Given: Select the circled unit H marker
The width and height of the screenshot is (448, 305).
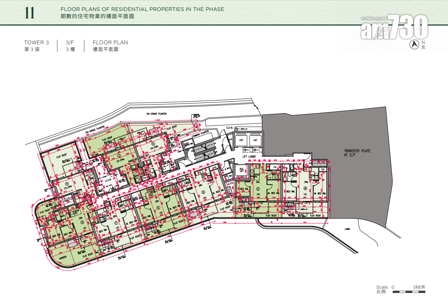Looking at the screenshot, I should (67, 183).
